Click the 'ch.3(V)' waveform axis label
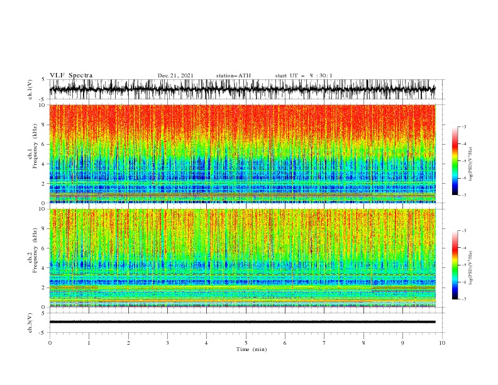 tap(30, 323)
